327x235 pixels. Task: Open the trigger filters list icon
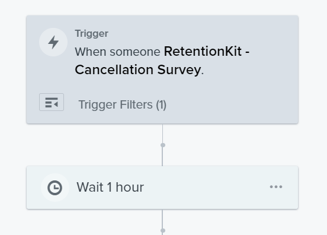pos(52,102)
